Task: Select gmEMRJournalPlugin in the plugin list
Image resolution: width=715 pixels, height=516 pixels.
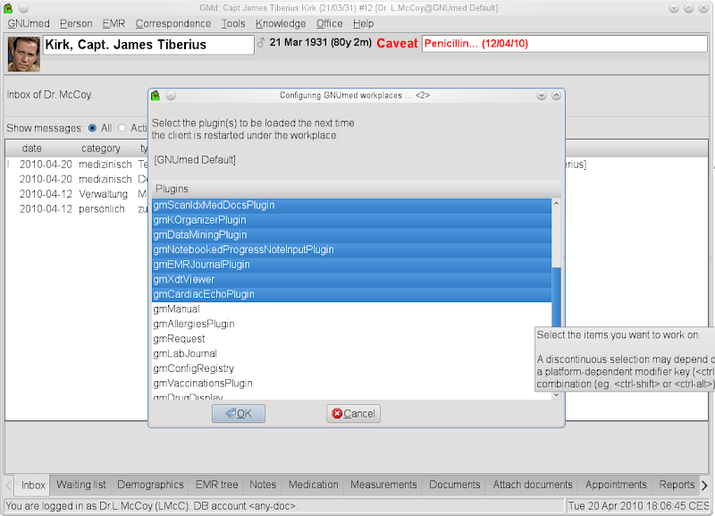Action: [351, 265]
